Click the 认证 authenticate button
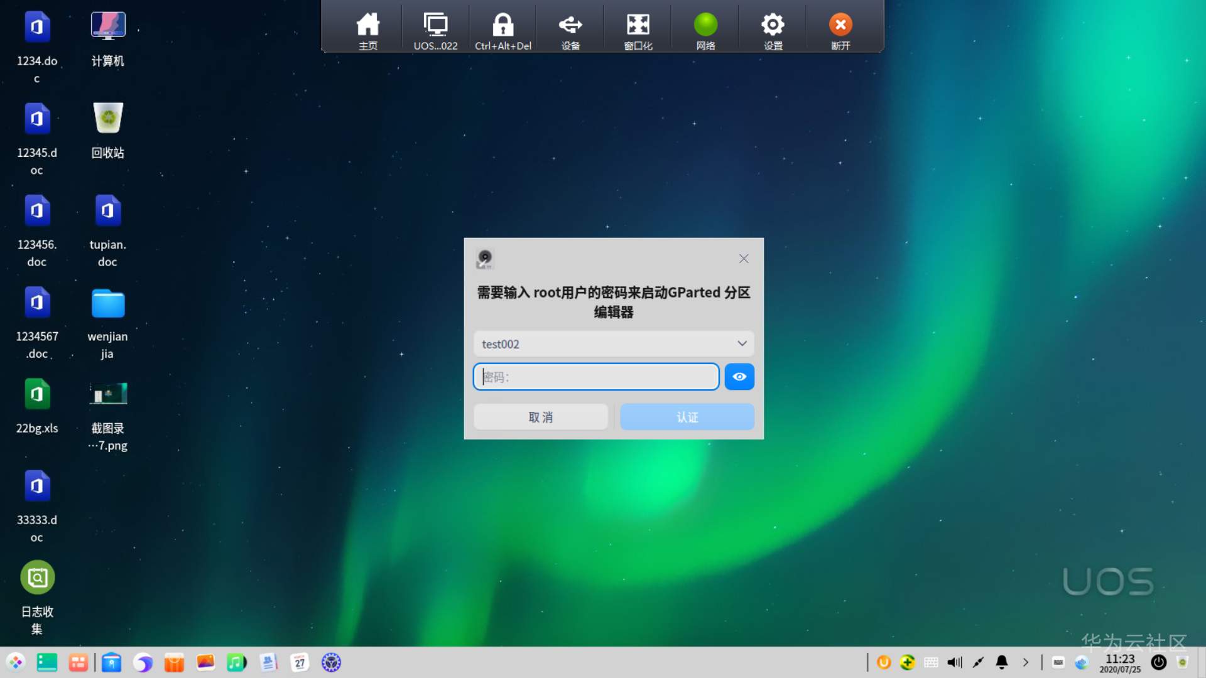Image resolution: width=1206 pixels, height=678 pixels. pos(687,417)
